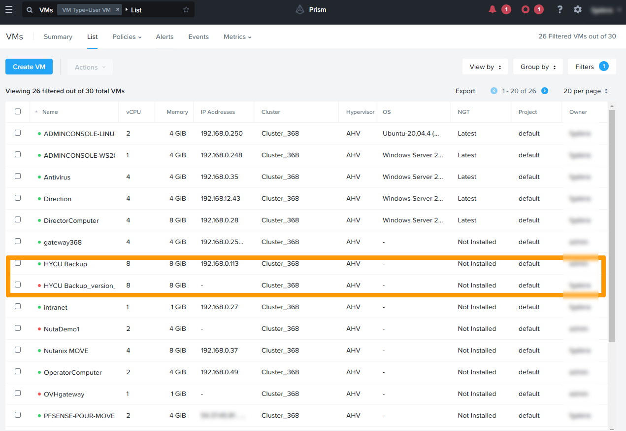Click the Export link
This screenshot has width=626, height=431.
point(465,91)
